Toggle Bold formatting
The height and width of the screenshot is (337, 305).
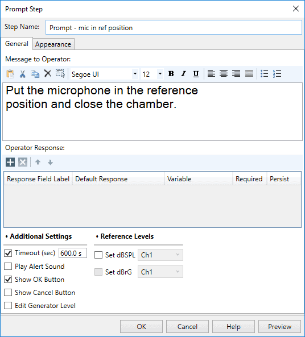pyautogui.click(x=171, y=74)
